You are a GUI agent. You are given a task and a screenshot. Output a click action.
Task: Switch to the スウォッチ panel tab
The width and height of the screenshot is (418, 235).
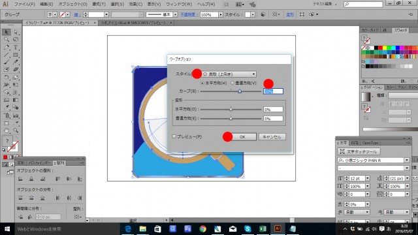point(400,31)
